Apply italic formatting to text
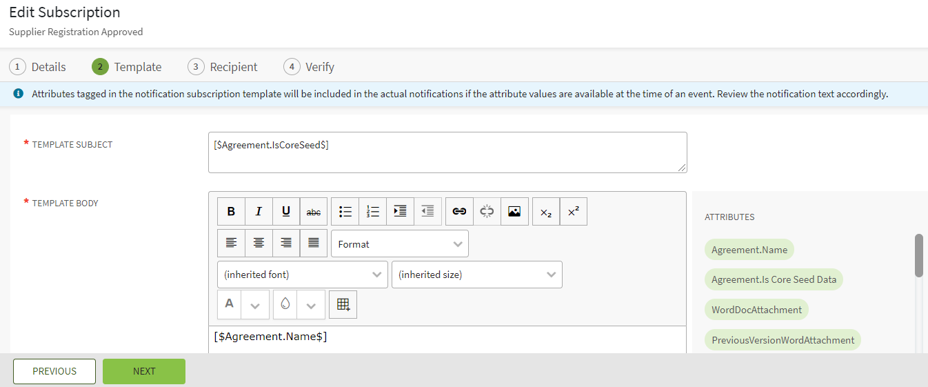This screenshot has width=928, height=387. coord(259,212)
